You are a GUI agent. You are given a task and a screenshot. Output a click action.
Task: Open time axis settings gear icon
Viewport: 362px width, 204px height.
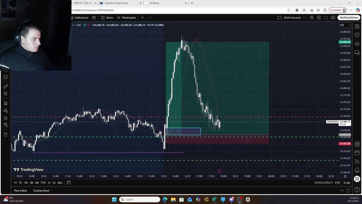345,176
